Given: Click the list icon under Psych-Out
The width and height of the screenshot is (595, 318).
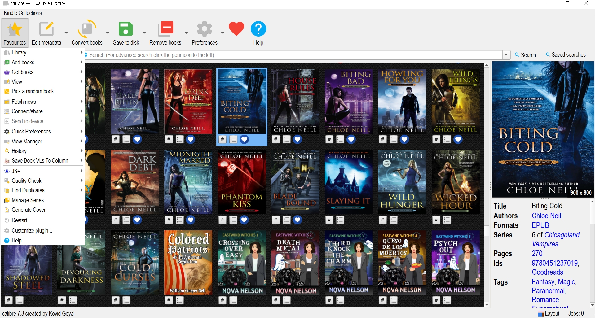Looking at the screenshot, I should 447,300.
